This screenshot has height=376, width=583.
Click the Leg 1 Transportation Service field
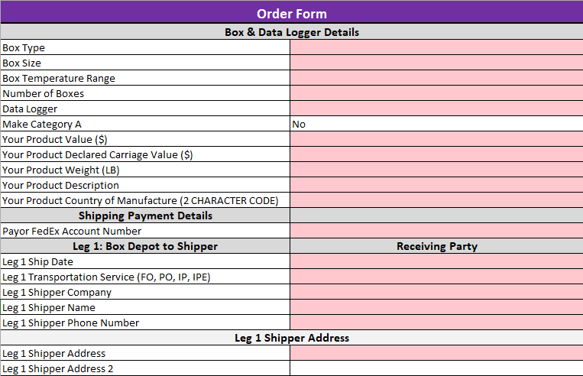(x=436, y=277)
